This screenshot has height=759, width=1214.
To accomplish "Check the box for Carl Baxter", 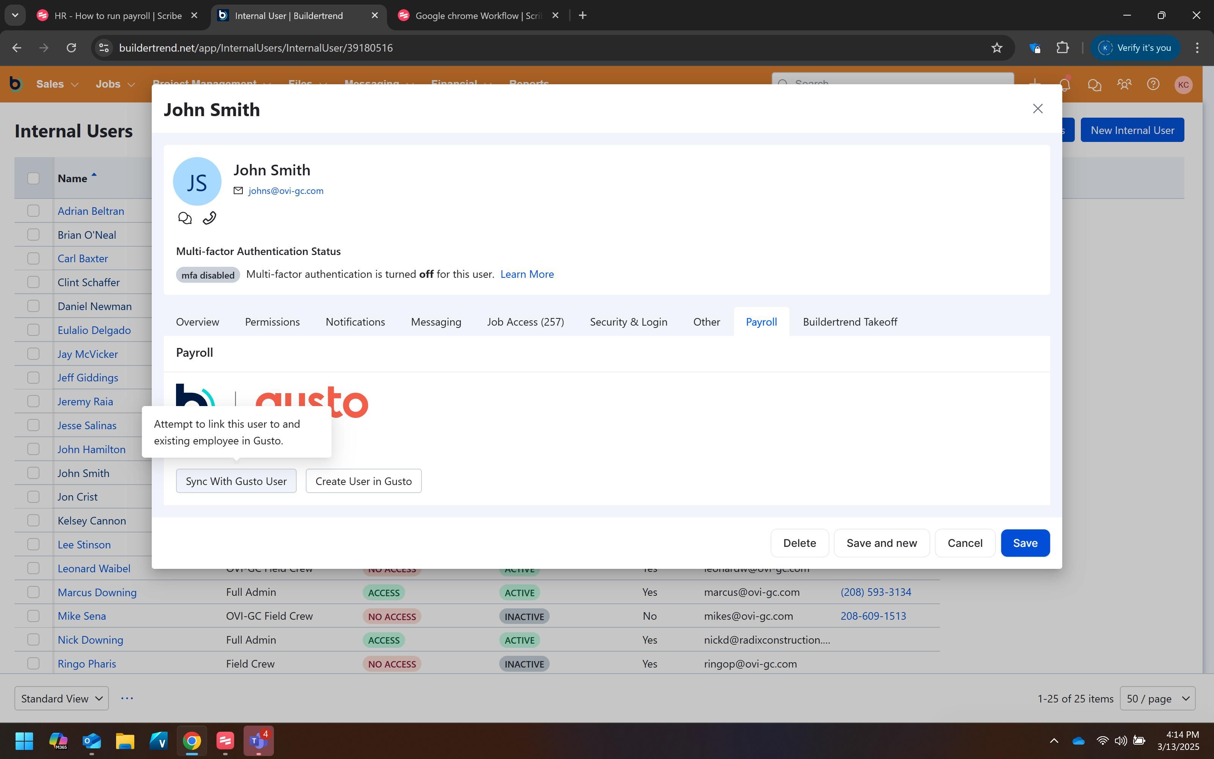I will pyautogui.click(x=33, y=258).
